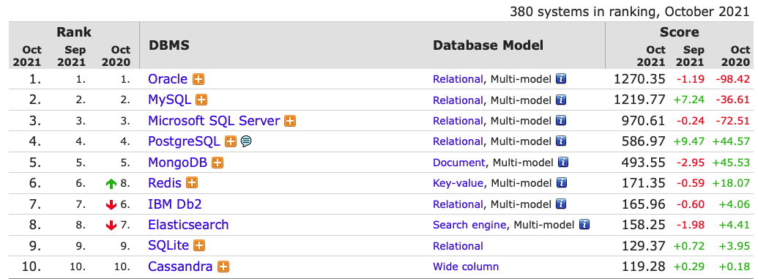Click the score value 970.61

644,121
